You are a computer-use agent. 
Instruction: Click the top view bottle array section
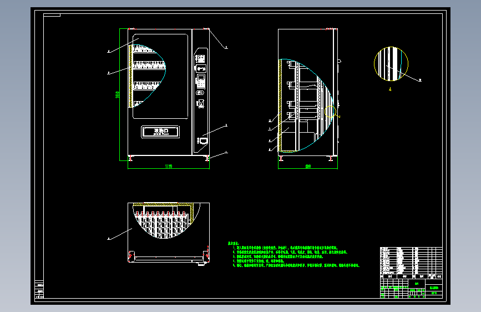[163, 223]
